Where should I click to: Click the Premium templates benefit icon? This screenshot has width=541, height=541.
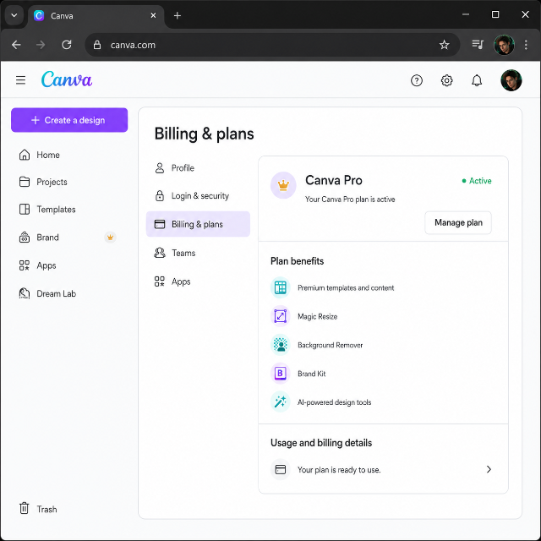[x=280, y=287]
